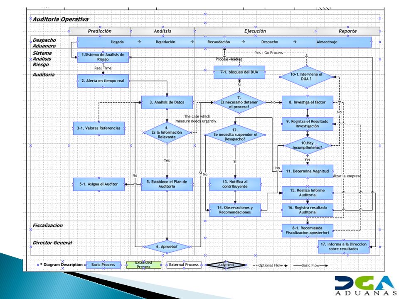
Task: Click the 'Basic Process' legend box
Action: [x=103, y=265]
